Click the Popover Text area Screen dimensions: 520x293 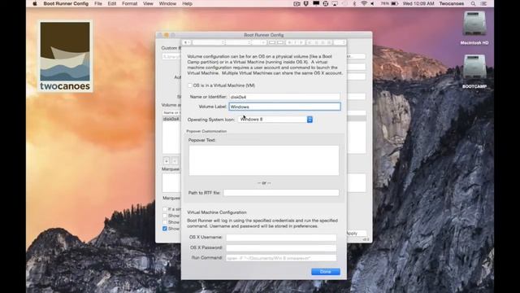(264, 160)
